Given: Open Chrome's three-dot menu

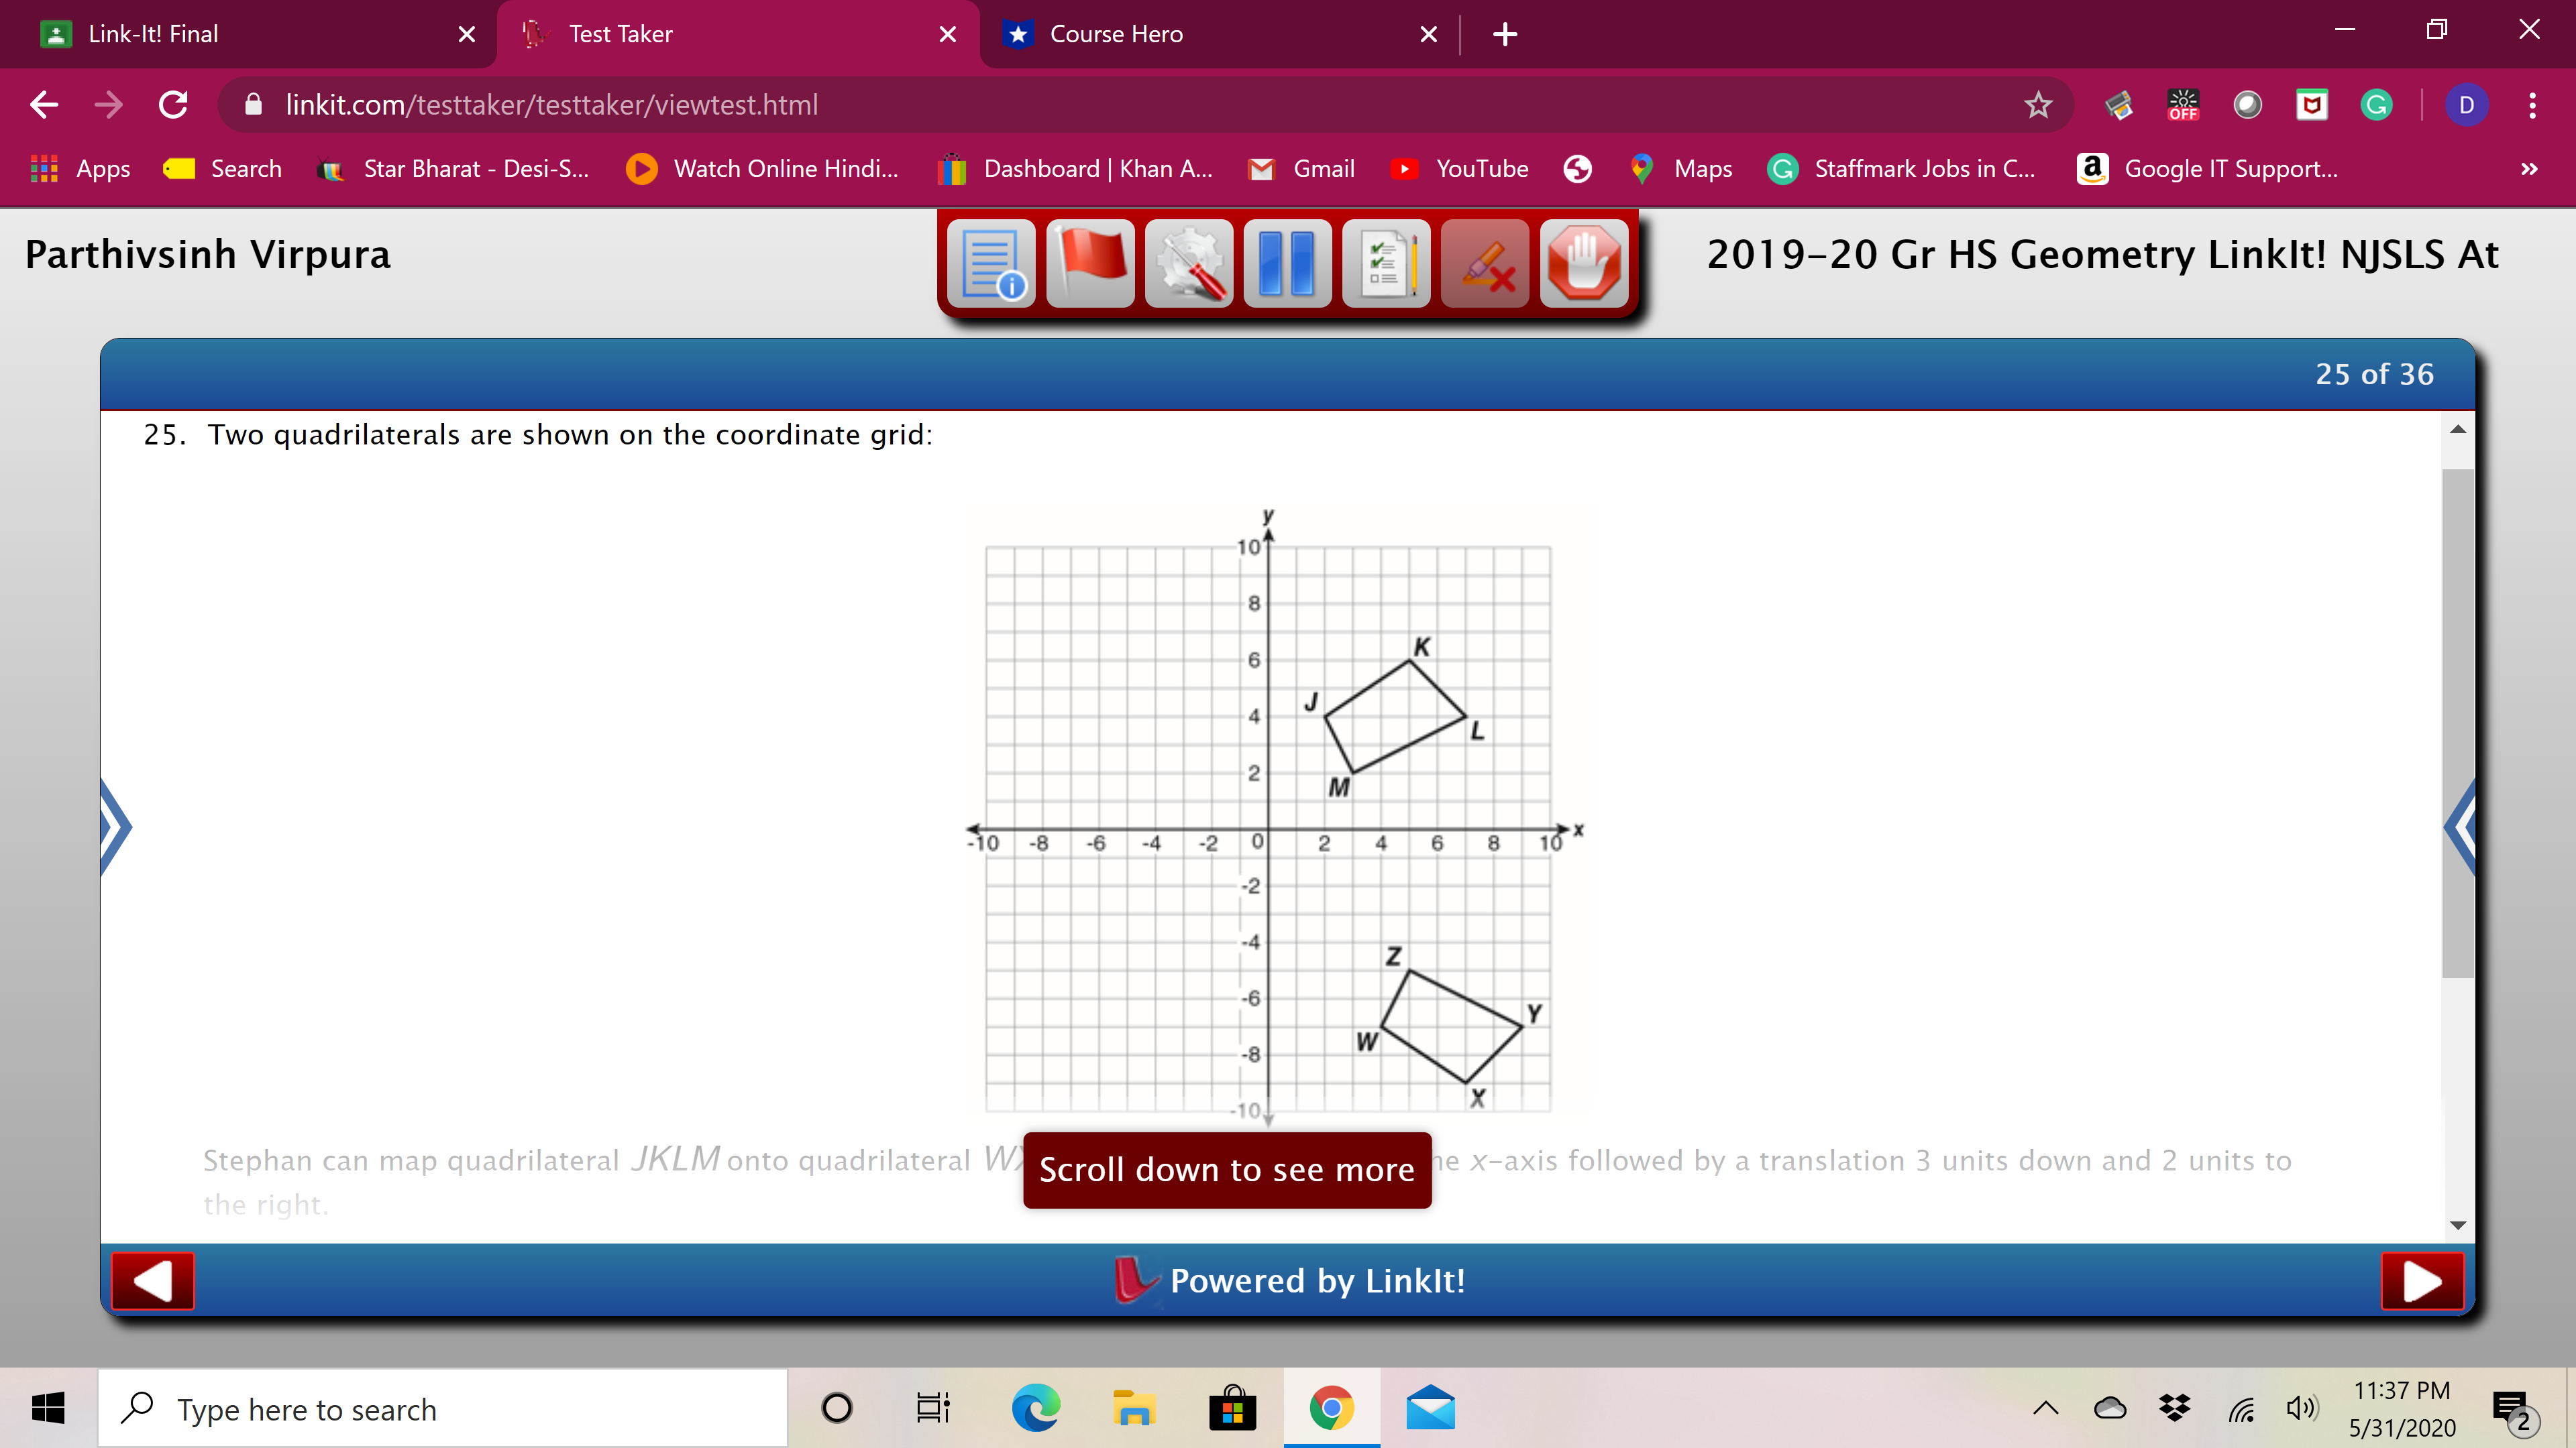Looking at the screenshot, I should (2533, 105).
